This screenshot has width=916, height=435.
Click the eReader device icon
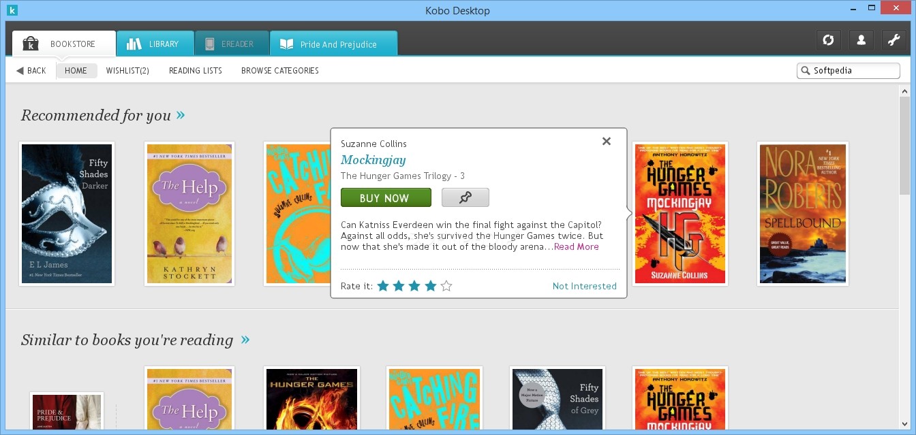click(210, 44)
